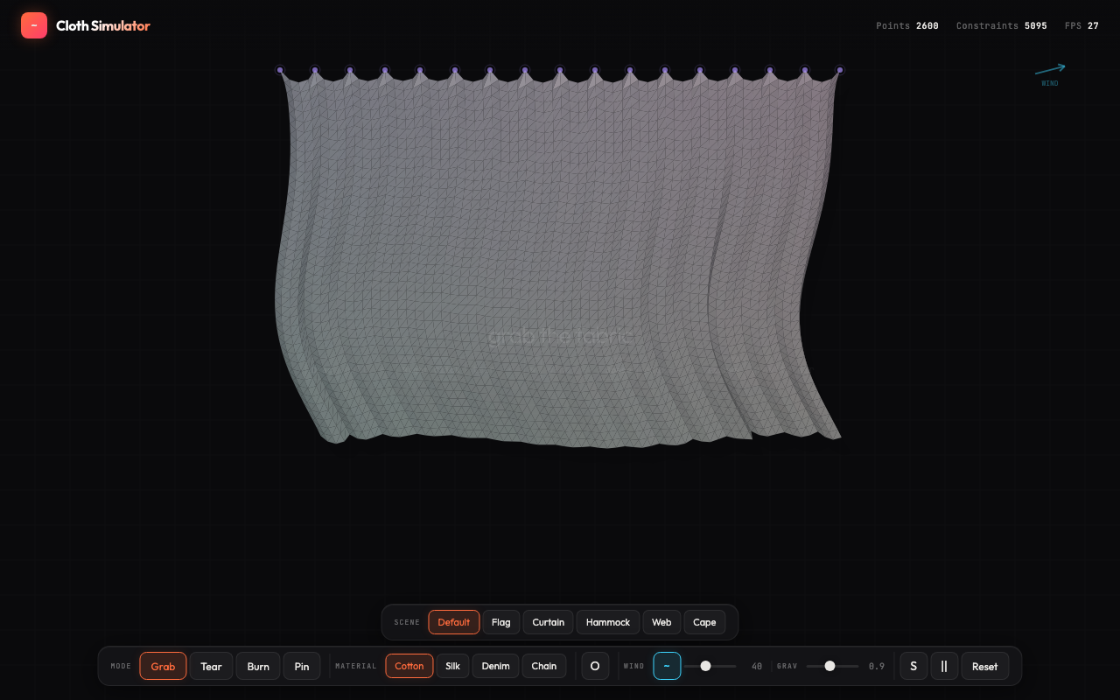Click the "grab the fabric" cloth area

pyautogui.click(x=560, y=336)
